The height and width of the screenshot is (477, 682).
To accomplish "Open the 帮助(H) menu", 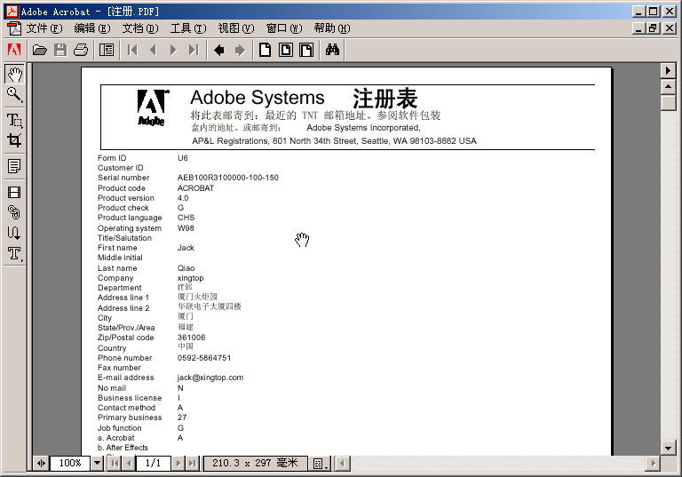I will (332, 28).
